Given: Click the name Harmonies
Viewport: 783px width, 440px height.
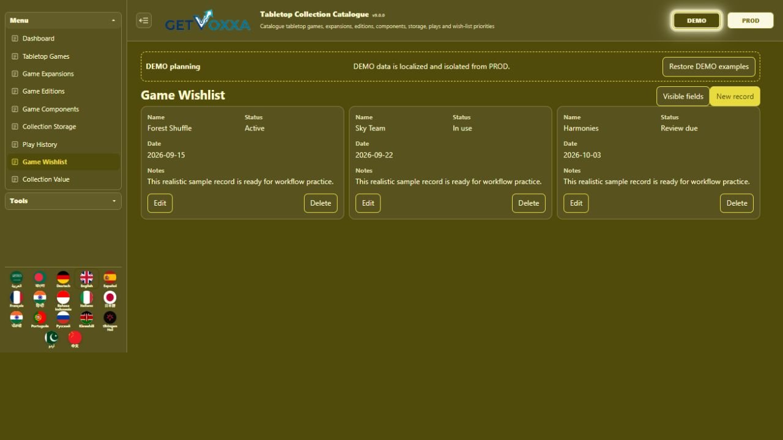Looking at the screenshot, I should click(x=581, y=129).
